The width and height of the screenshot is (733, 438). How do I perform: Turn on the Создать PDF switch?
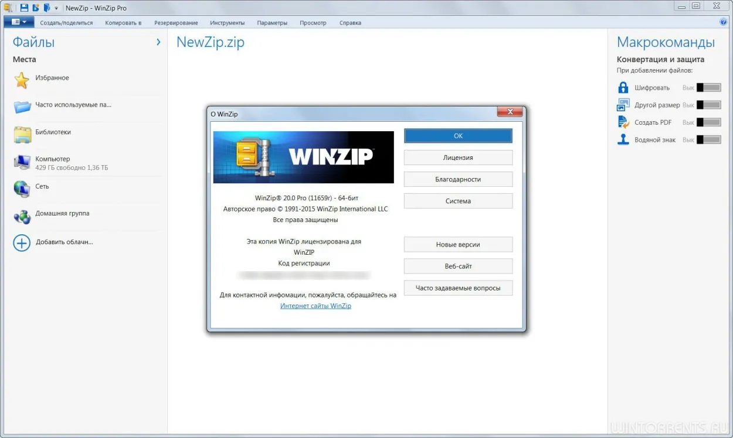708,122
